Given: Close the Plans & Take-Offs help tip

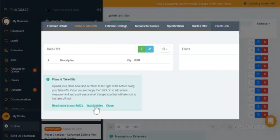Looking at the screenshot, I should click(110, 106).
